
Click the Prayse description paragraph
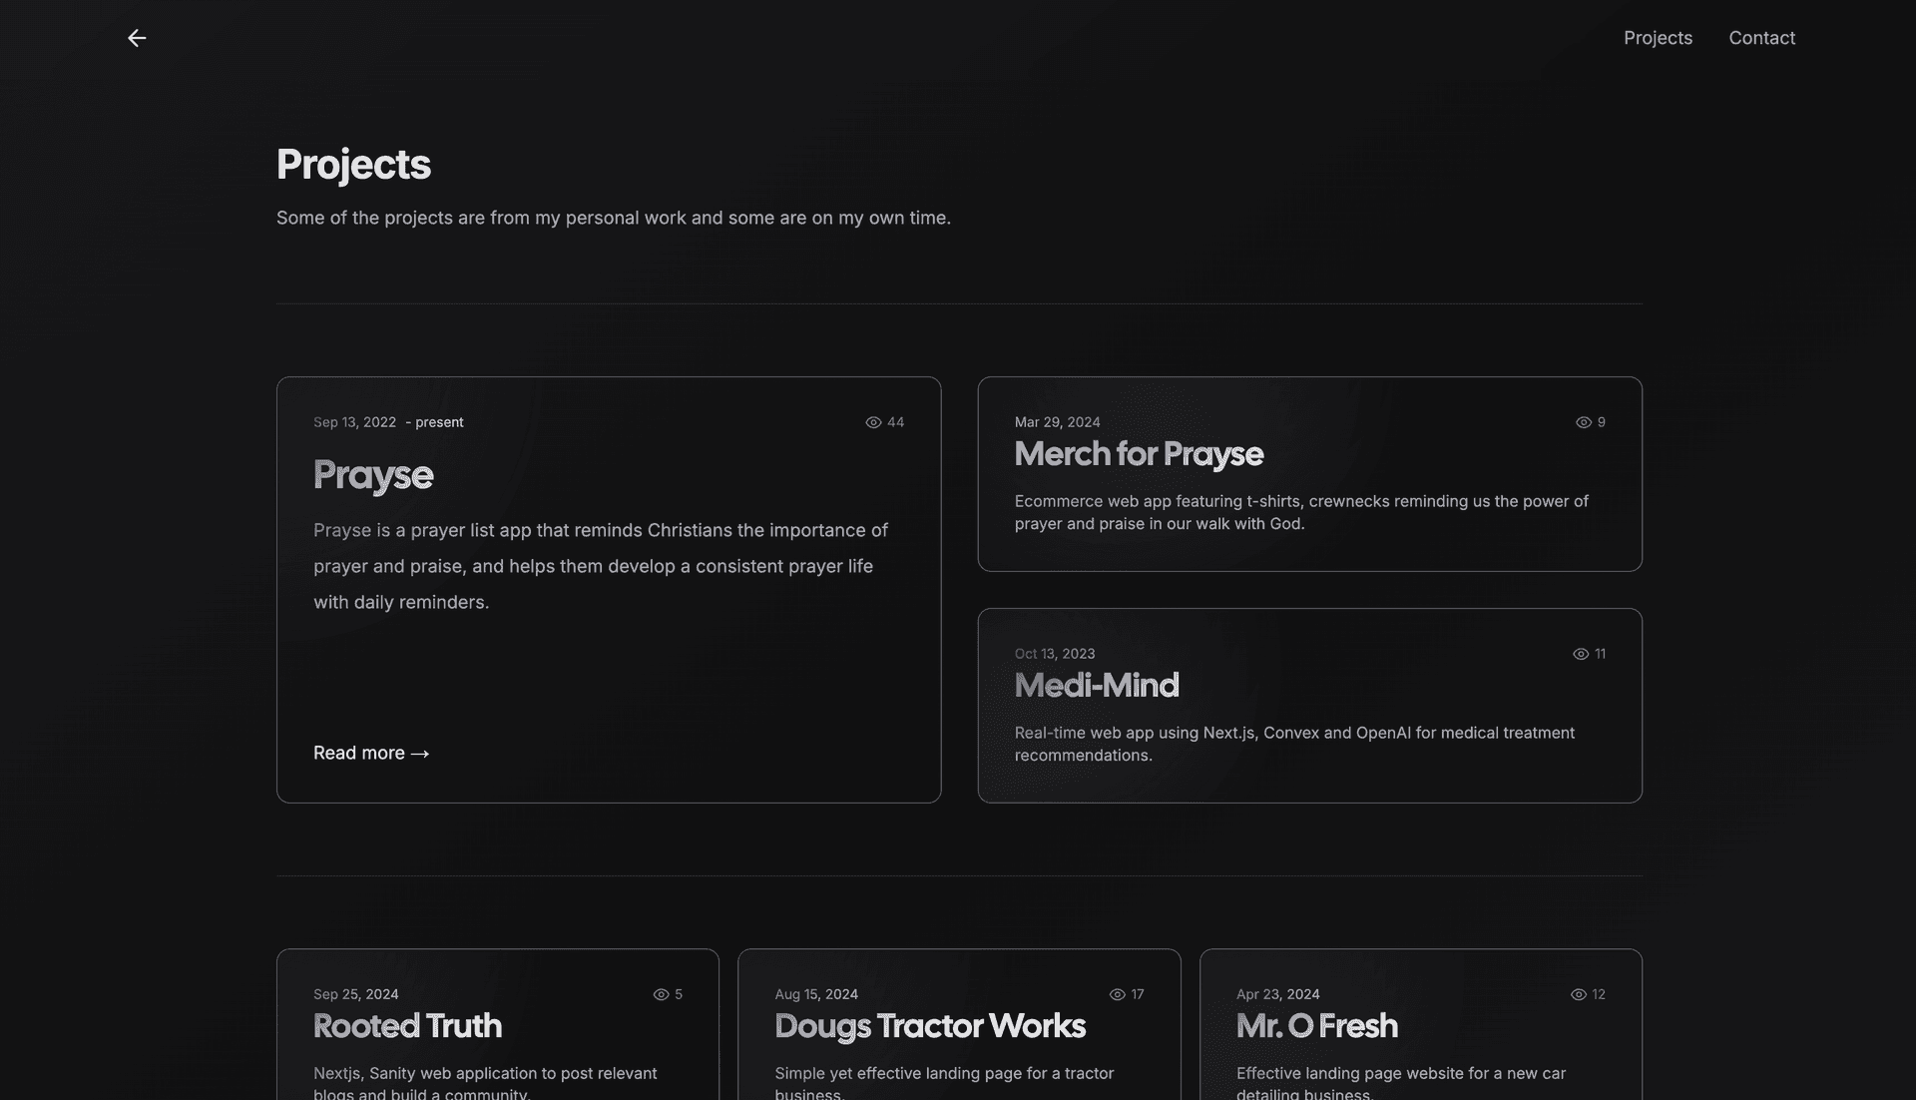(601, 566)
